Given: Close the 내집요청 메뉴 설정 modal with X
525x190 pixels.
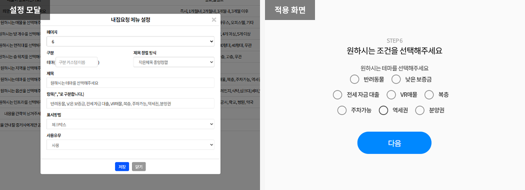Looking at the screenshot, I should [214, 20].
